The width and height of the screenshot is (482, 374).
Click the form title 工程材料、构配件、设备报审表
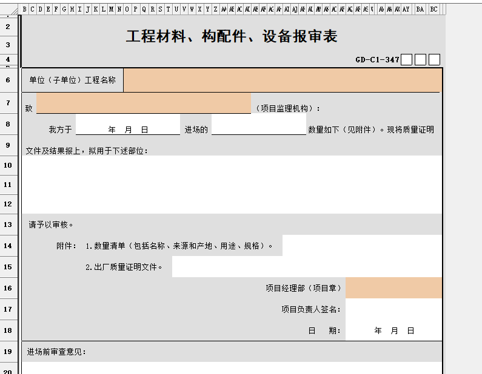click(x=232, y=36)
